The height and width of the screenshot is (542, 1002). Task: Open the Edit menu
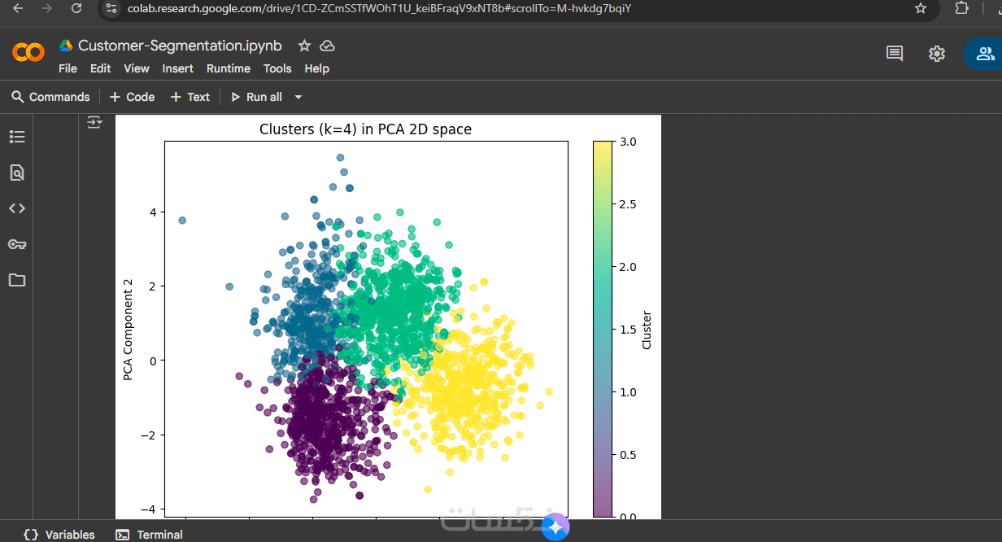tap(101, 68)
